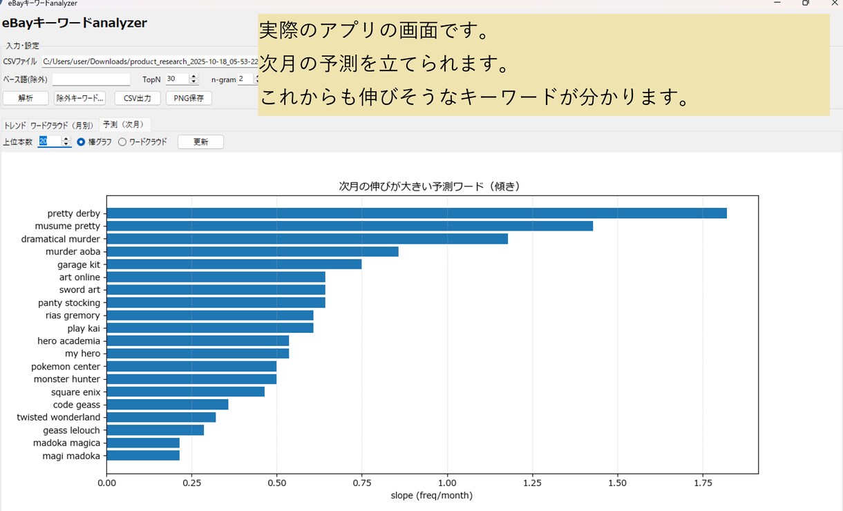Focus the CSVファイル path input field

[149, 61]
